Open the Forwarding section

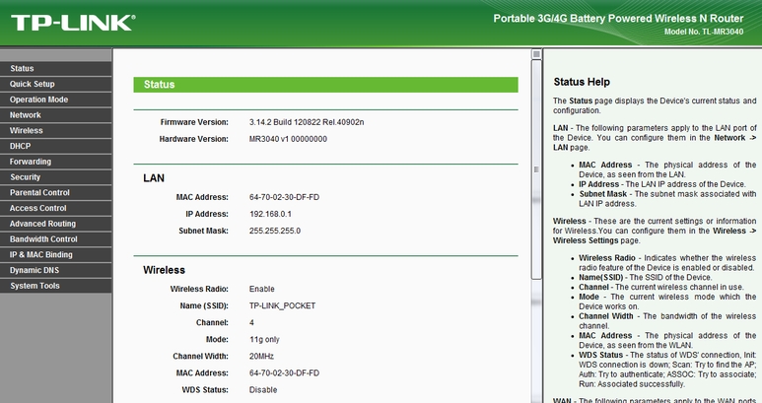tap(55, 162)
